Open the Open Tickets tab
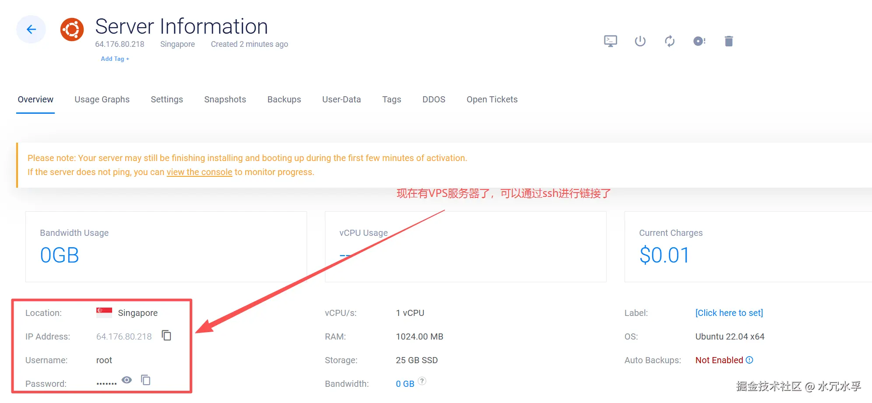 click(492, 99)
